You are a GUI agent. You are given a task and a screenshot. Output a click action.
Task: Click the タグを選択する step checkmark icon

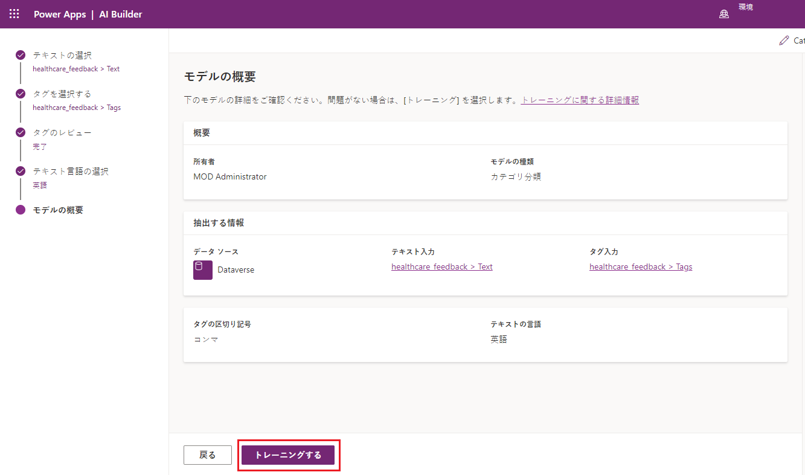coord(21,94)
